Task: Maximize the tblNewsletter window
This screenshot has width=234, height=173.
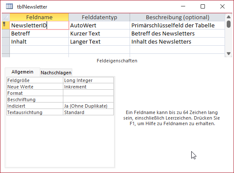Action: 203,6
